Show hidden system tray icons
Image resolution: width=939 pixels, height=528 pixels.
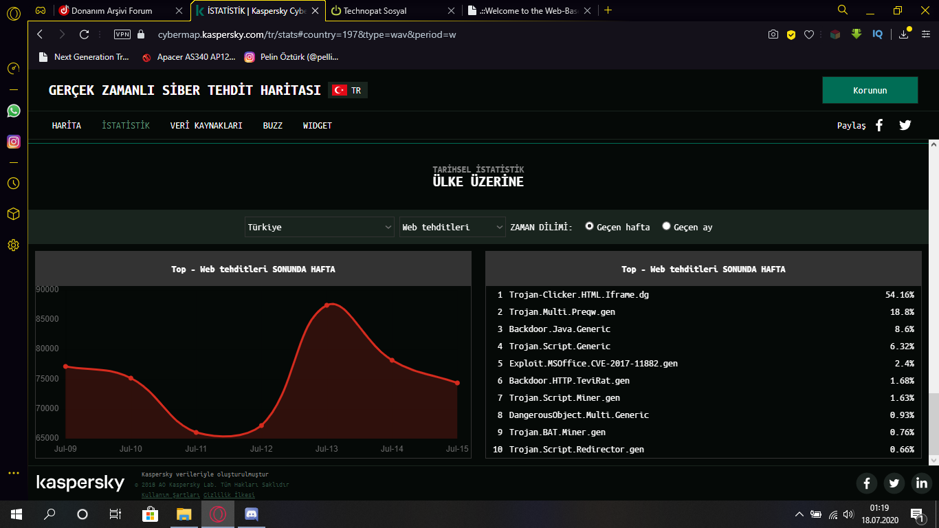coord(799,514)
